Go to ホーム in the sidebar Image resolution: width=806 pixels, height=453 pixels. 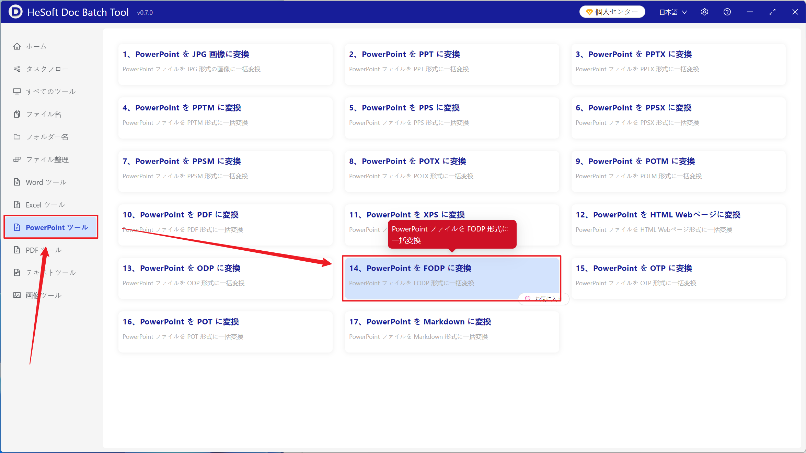pyautogui.click(x=51, y=46)
